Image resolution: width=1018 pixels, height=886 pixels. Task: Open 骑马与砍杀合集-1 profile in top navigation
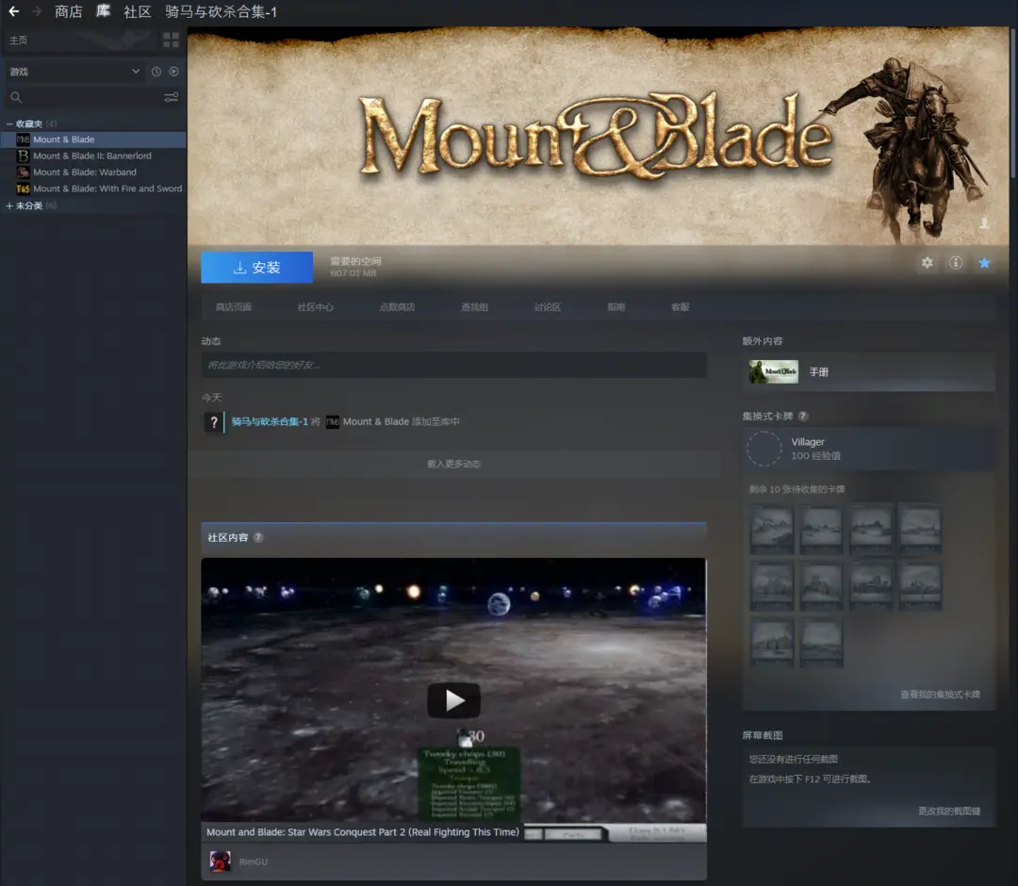[221, 11]
